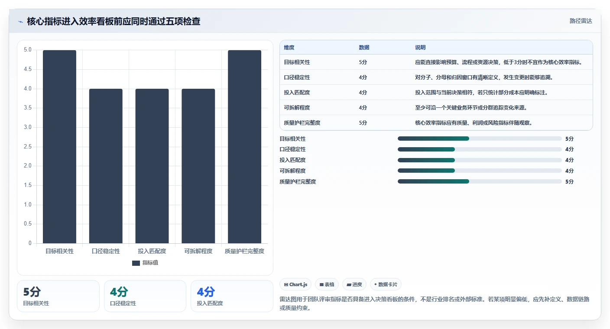Click the 目标相关性 x-axis label below the chart

click(x=59, y=251)
